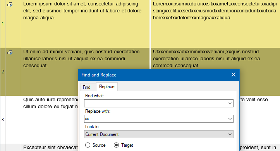The image size is (280, 151).
Task: Switch to the Find tab
Action: click(87, 87)
